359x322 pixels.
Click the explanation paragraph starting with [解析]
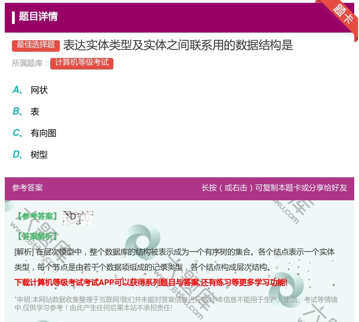coord(174,259)
